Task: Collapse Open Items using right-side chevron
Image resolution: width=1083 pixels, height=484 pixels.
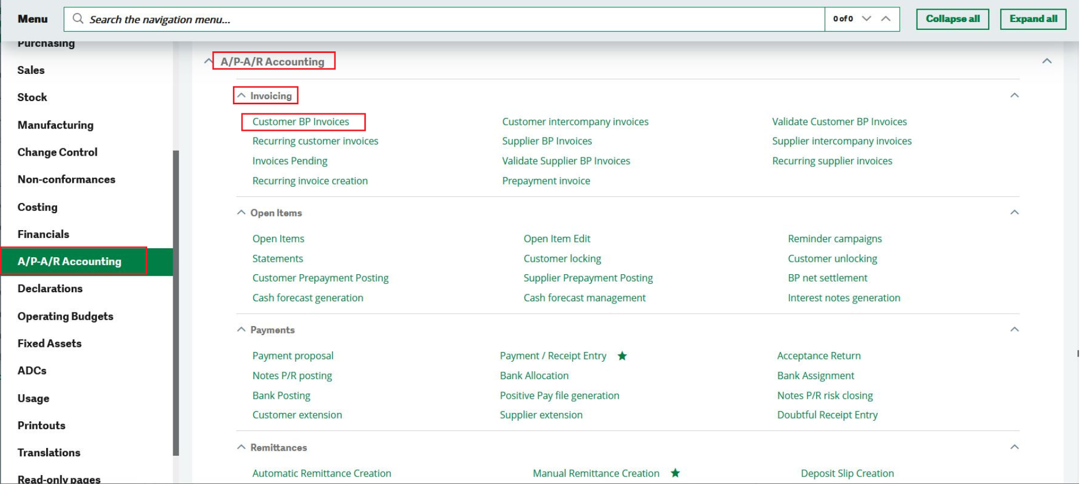Action: click(1014, 213)
